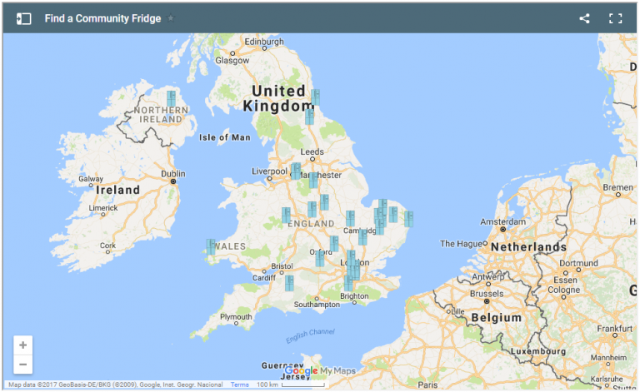
Task: Open the map legend sidebar panel
Action: 24,18
